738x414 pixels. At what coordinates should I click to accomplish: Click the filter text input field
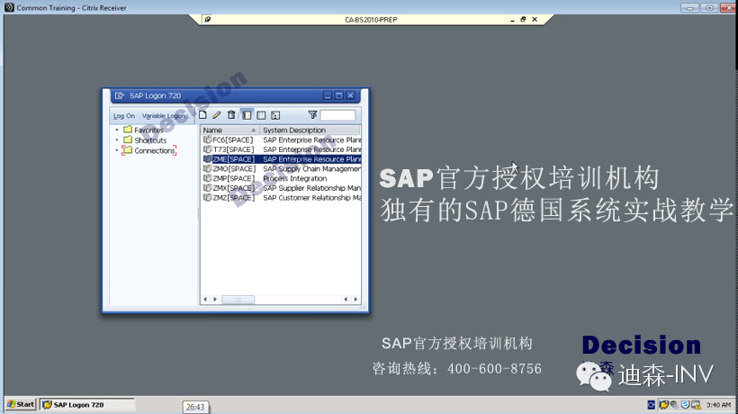(x=337, y=115)
